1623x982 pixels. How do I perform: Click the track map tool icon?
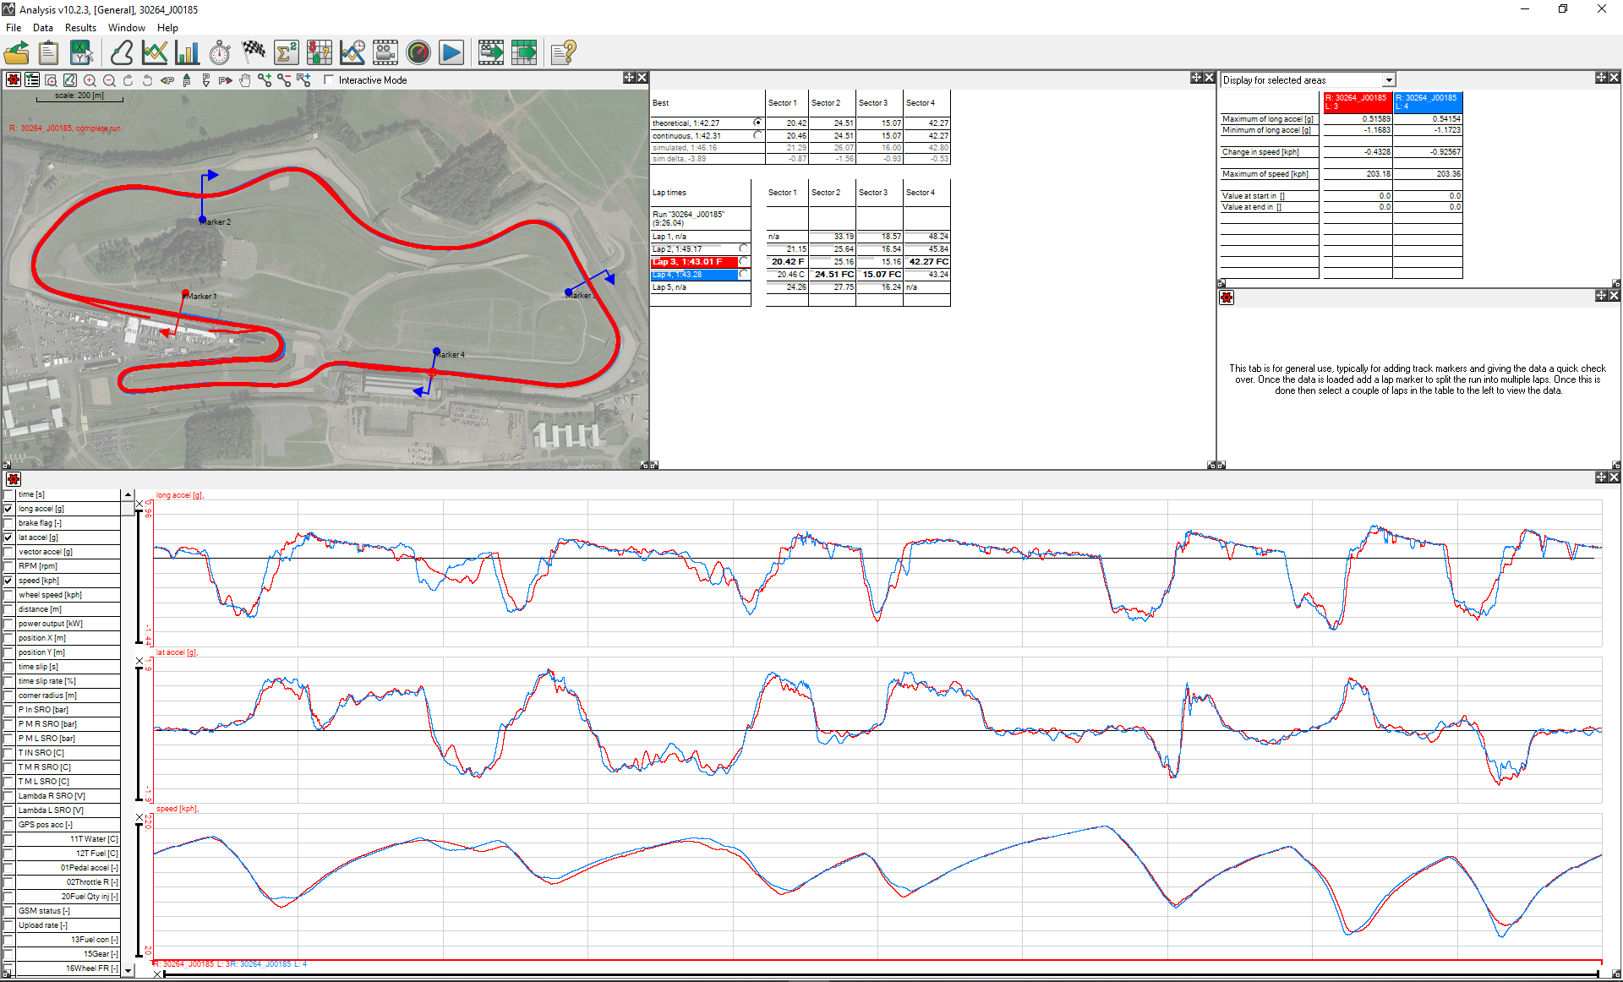(x=121, y=53)
